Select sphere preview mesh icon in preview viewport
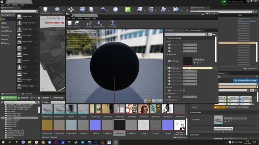 pos(149,101)
